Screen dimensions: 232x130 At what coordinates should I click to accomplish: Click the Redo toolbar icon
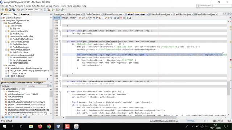coord(22,10)
